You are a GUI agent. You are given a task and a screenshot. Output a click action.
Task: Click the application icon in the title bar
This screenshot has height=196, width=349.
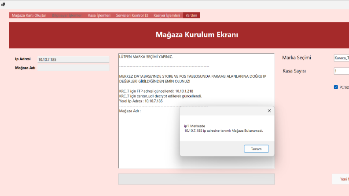pos(3,4)
